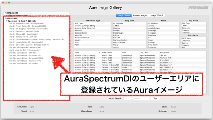Image resolution: width=213 pixels, height=120 pixels.
Task: Select Slot 12 Martin Ditson DPA 4011
Action: pyautogui.click(x=23, y=53)
